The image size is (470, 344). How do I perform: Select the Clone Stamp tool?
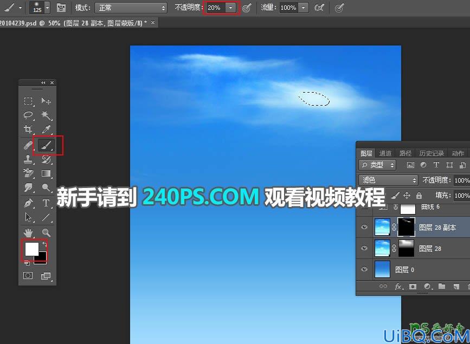tap(28, 159)
